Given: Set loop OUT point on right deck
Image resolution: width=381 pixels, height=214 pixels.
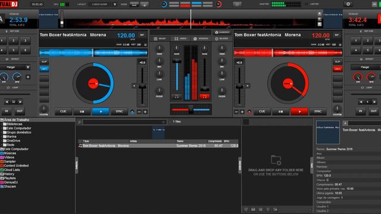Looking at the screenshot, I should (x=374, y=111).
